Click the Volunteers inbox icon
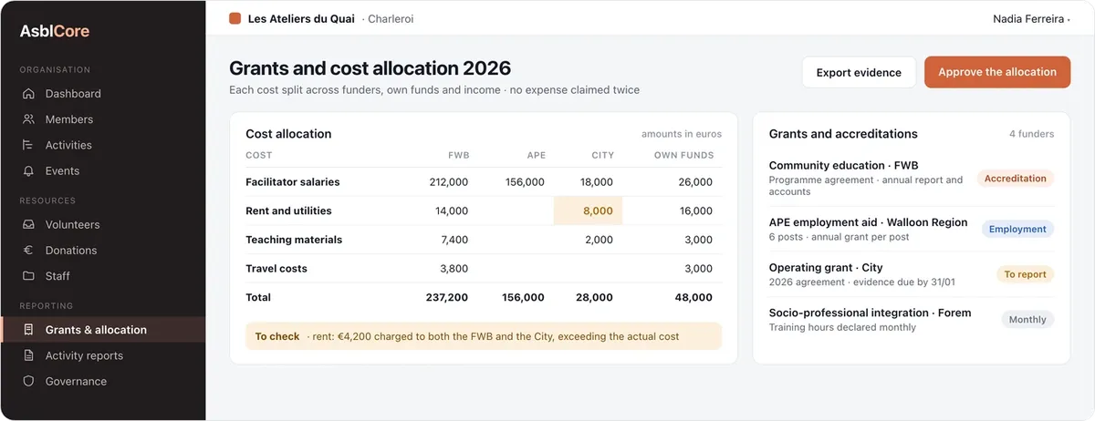The width and height of the screenshot is (1095, 421). click(x=28, y=224)
